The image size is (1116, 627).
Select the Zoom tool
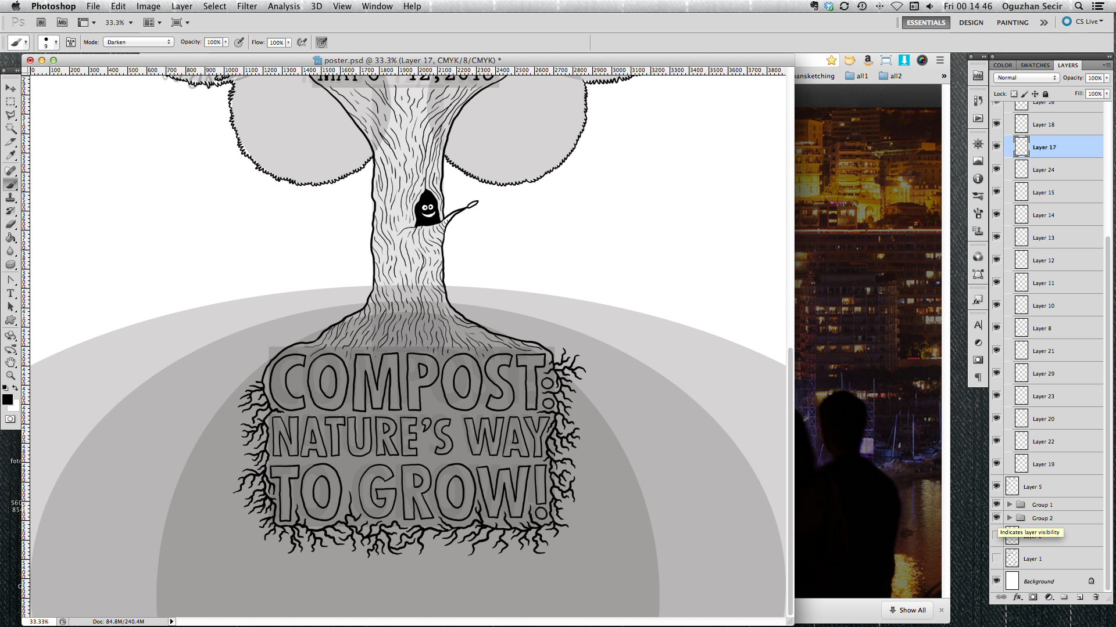click(10, 376)
